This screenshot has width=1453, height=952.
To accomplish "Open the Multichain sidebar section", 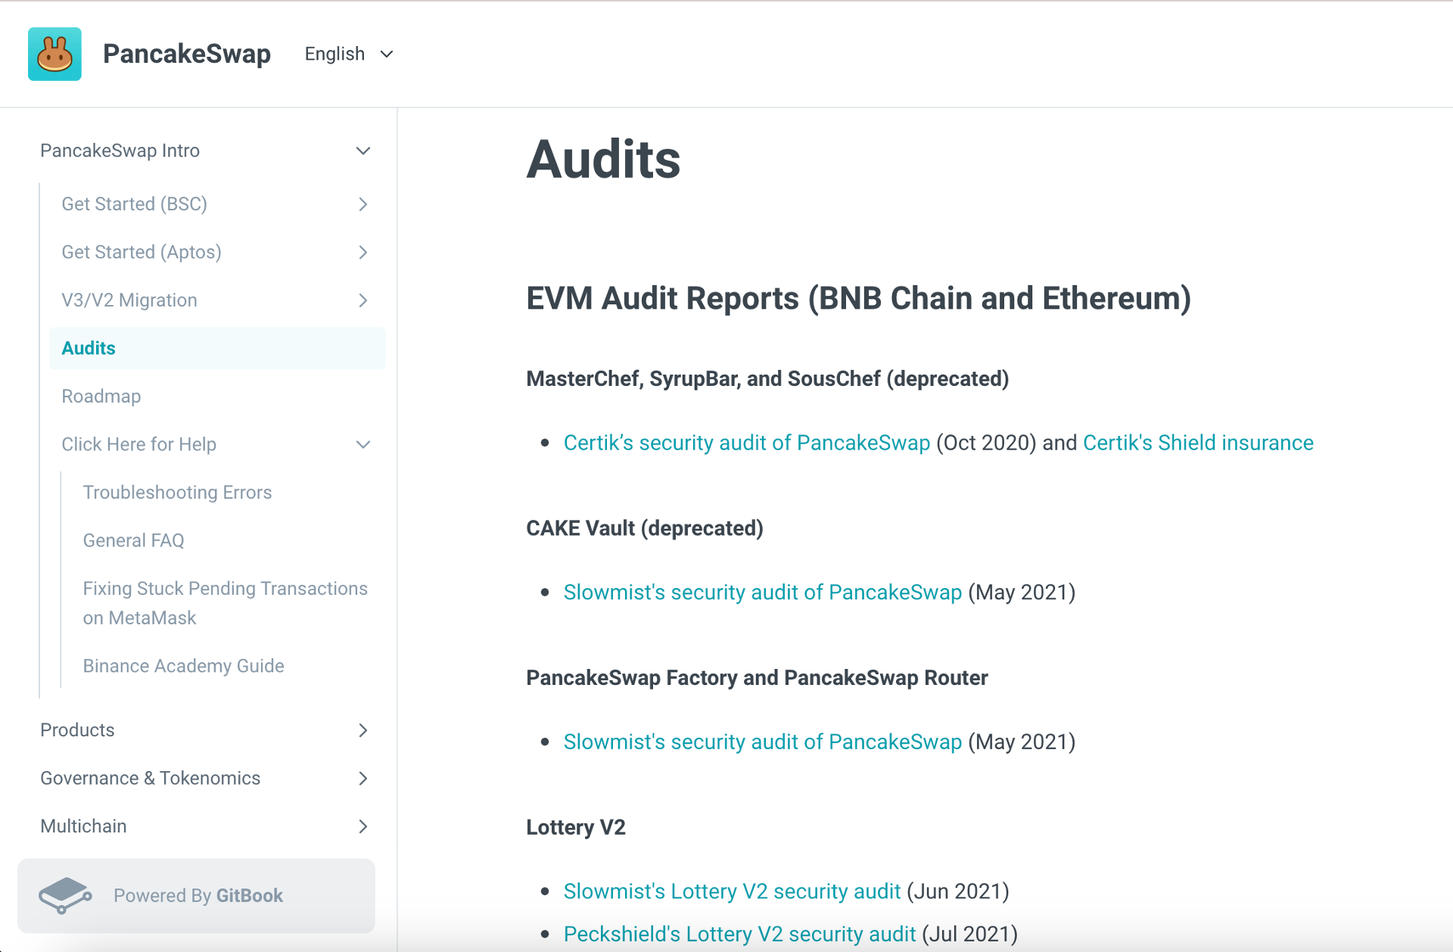I will 83,826.
